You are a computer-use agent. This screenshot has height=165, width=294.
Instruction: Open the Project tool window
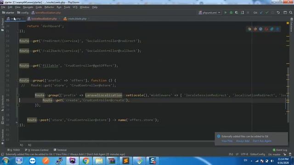[x=2, y=24]
